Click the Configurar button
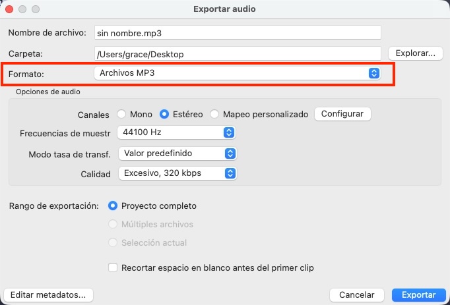 pyautogui.click(x=342, y=114)
